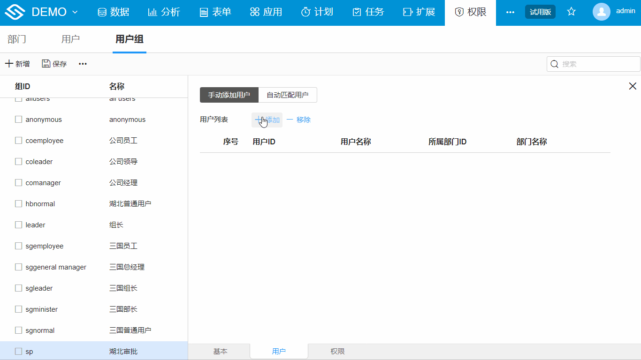Click the star favorite icon
The width and height of the screenshot is (641, 360).
[x=571, y=12]
